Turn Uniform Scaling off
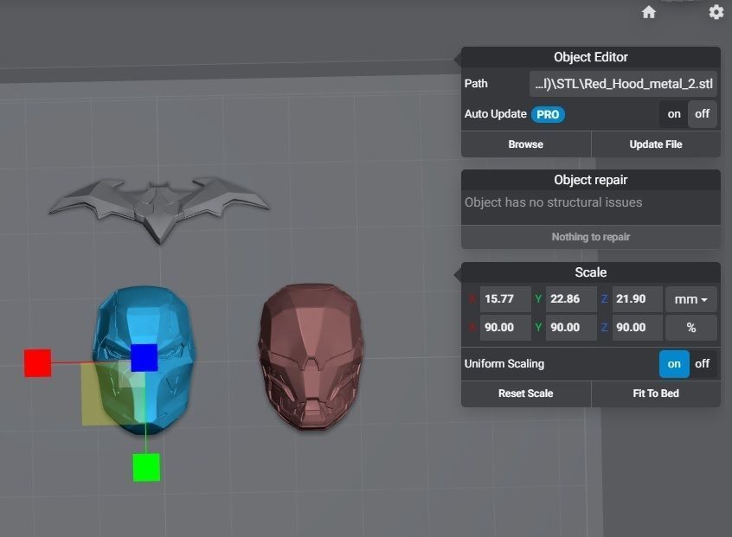Screen dimensions: 732x537 coord(702,364)
